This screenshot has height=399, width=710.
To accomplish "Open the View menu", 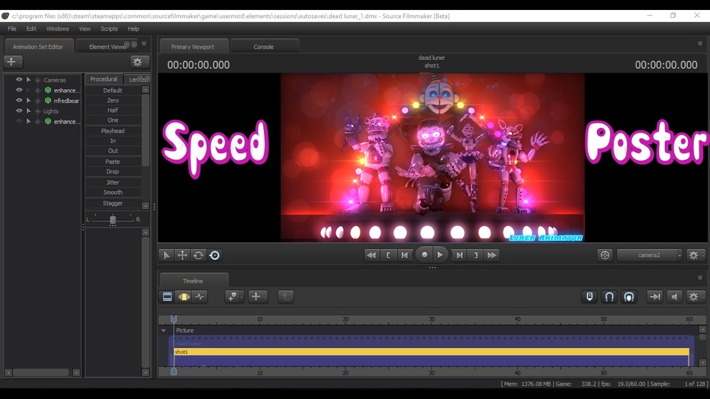I will pyautogui.click(x=85, y=29).
